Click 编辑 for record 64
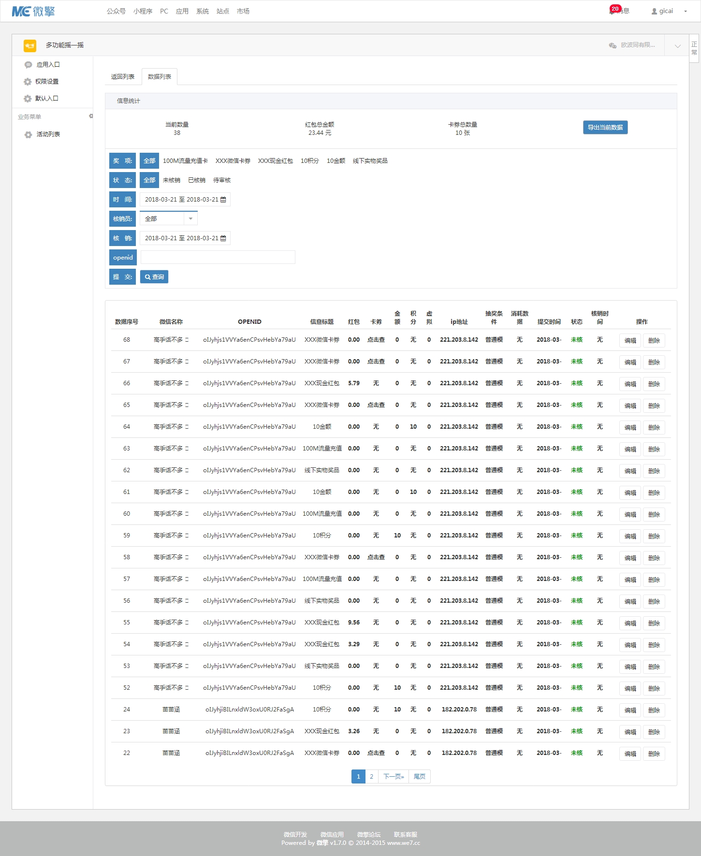Screen dimensions: 701x856 pos(630,428)
